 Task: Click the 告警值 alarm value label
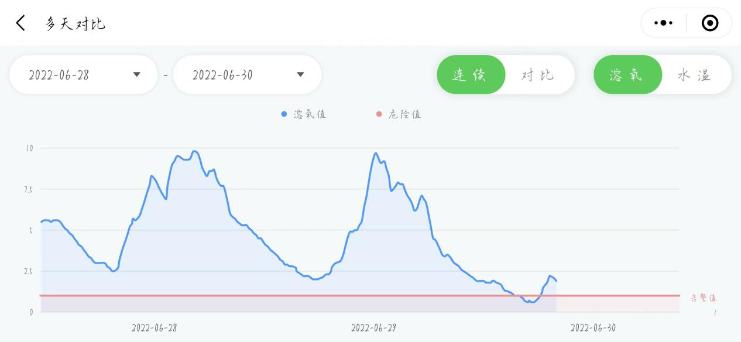(703, 298)
